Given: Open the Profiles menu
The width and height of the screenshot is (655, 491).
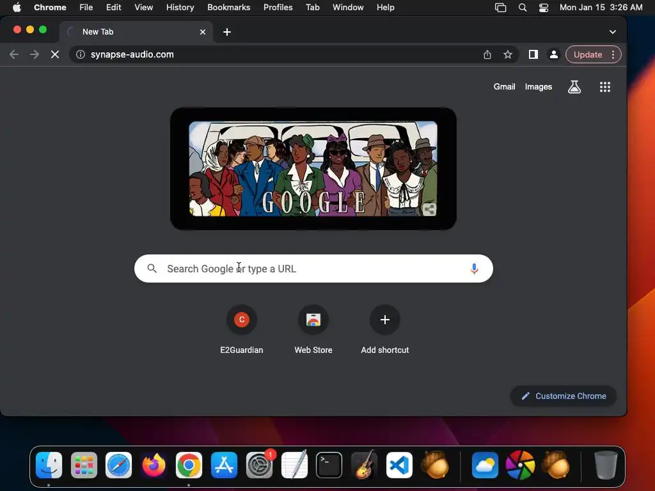Looking at the screenshot, I should tap(278, 8).
